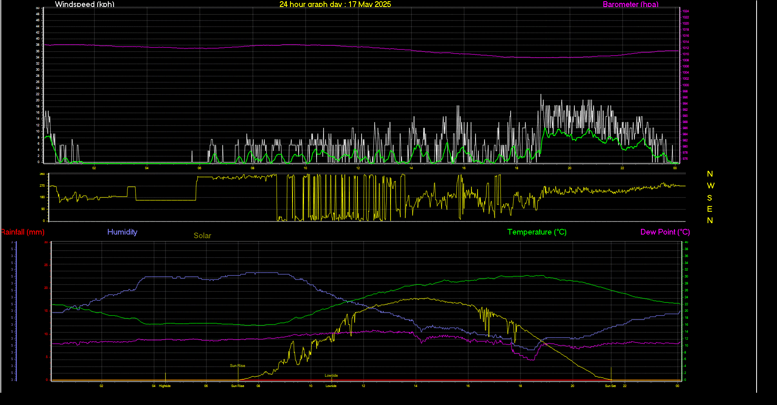
Task: Select the green Temperature (°C) label
Action: pyautogui.click(x=537, y=232)
